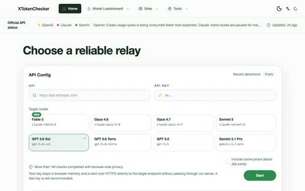Expand the Sites dropdown chevron
This screenshot has width=305, height=191.
(157, 9)
